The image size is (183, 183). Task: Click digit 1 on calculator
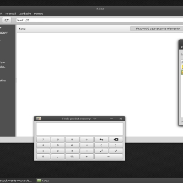point(43,151)
